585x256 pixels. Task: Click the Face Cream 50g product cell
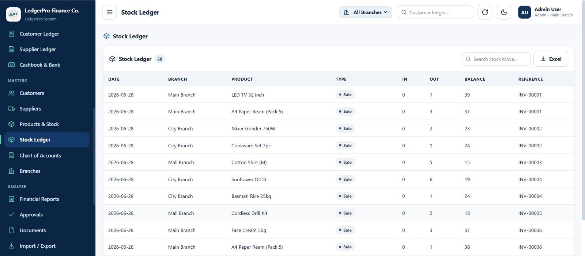coord(249,230)
